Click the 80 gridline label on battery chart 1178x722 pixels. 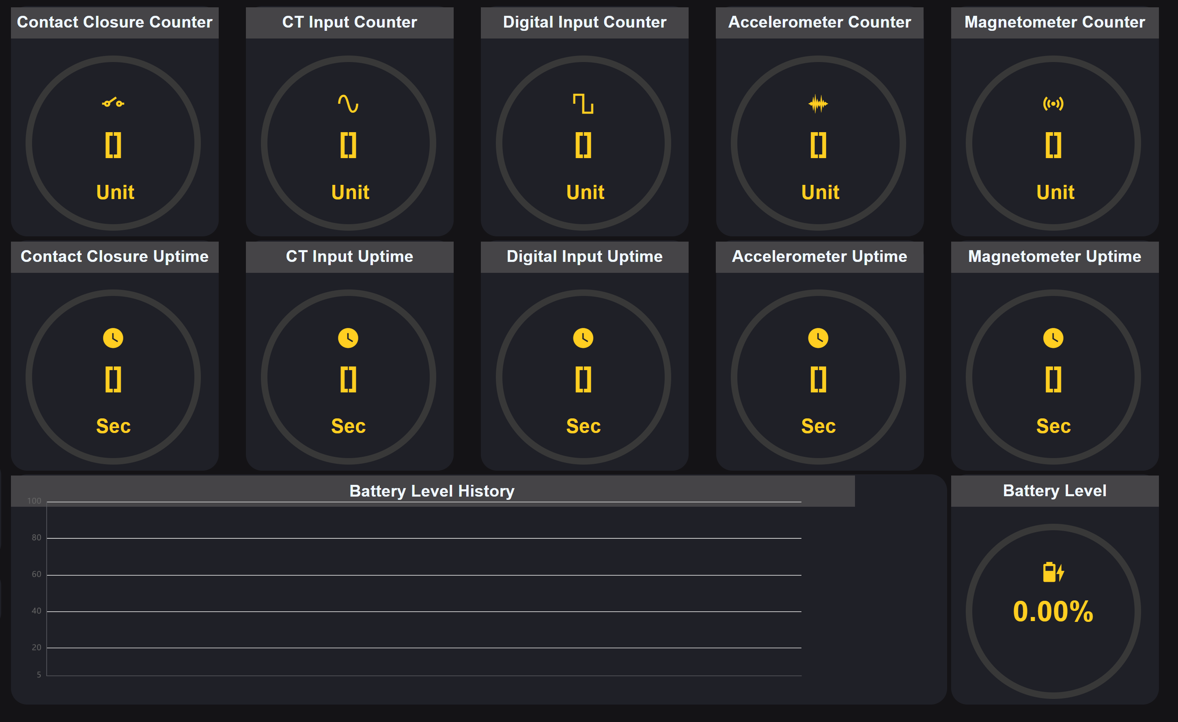(37, 538)
